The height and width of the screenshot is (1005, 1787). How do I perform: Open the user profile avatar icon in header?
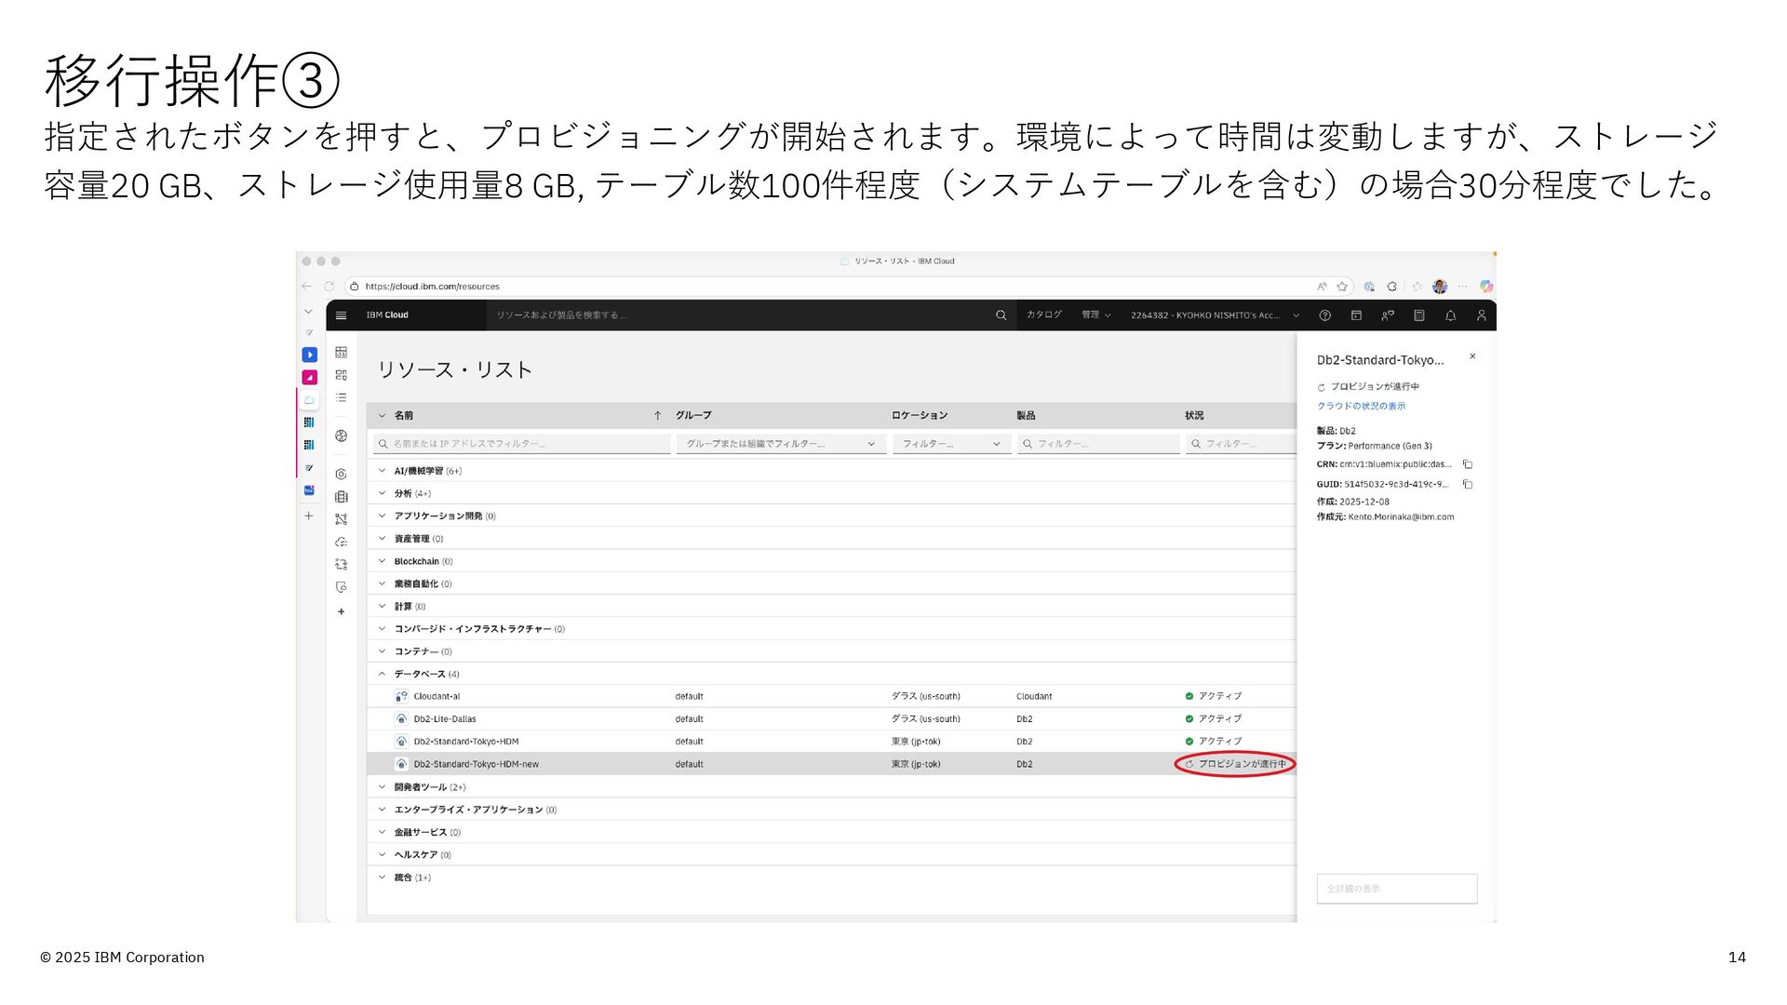coord(1481,315)
